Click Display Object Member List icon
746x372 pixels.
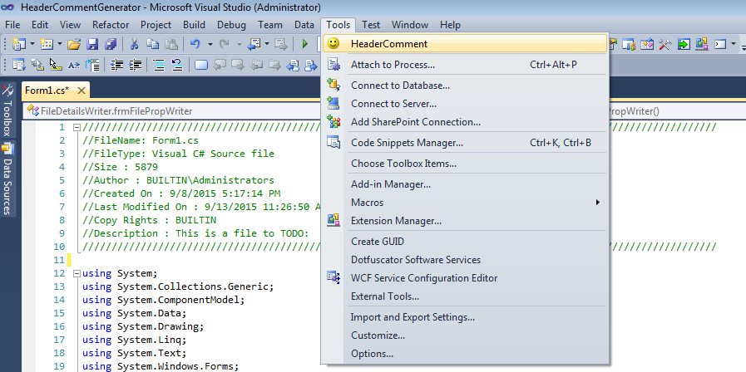pos(19,65)
